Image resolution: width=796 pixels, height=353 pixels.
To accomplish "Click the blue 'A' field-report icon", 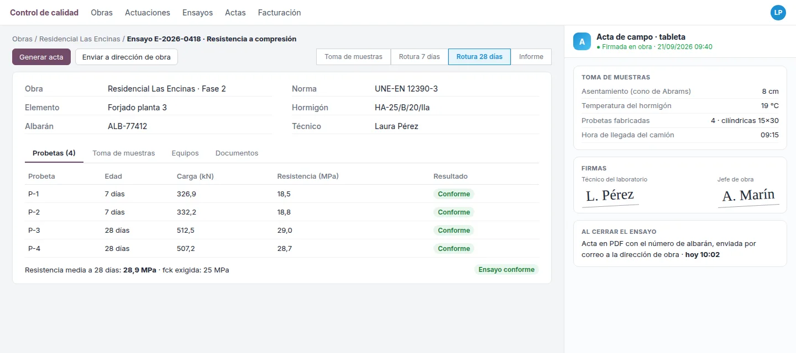I will (582, 41).
